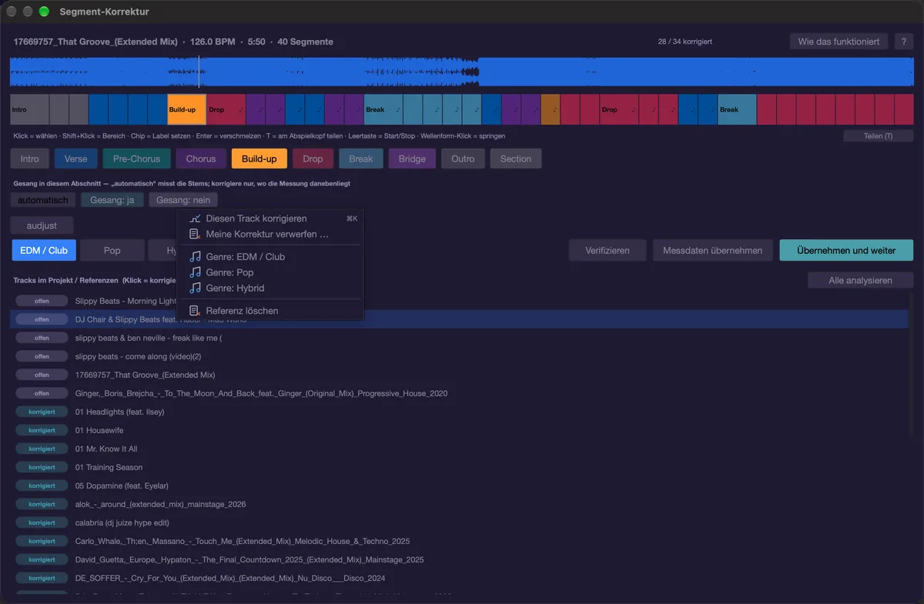Click the Verifizieren button

click(608, 250)
